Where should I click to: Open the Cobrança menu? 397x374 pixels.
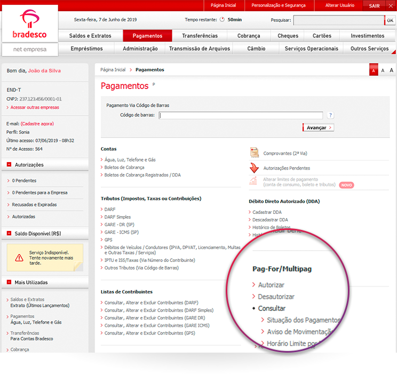249,36
